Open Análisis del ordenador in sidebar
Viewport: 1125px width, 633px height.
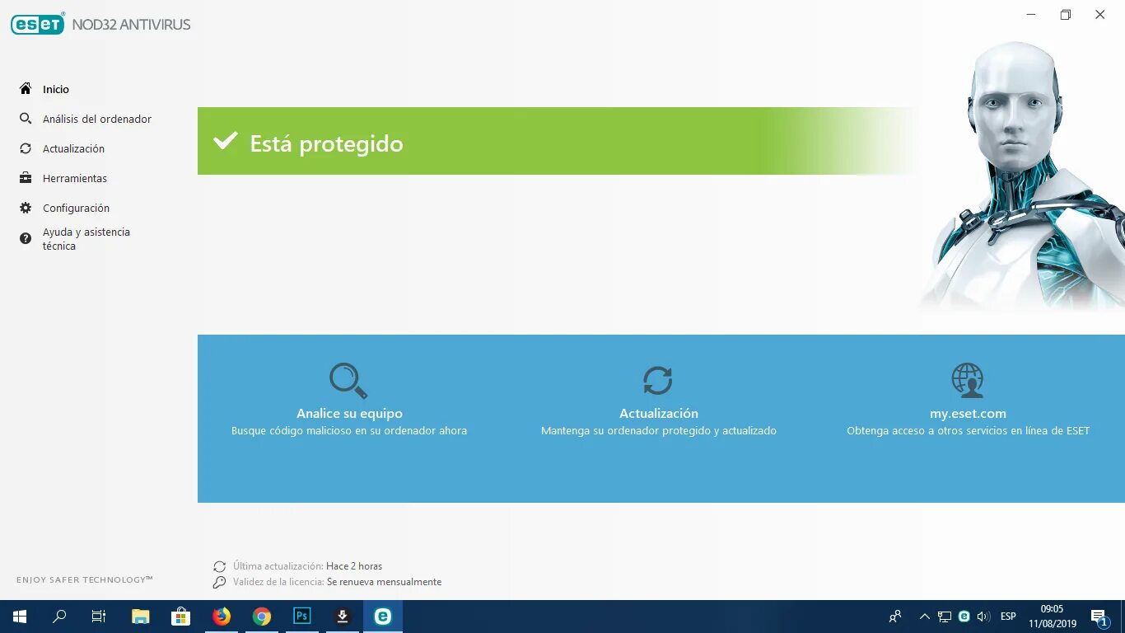pos(97,119)
